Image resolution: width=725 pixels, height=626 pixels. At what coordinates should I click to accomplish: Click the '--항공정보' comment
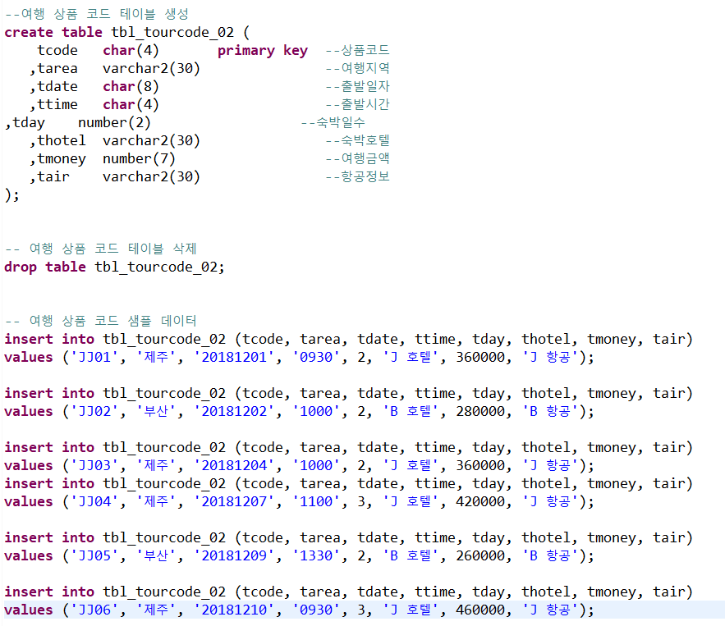click(x=357, y=176)
